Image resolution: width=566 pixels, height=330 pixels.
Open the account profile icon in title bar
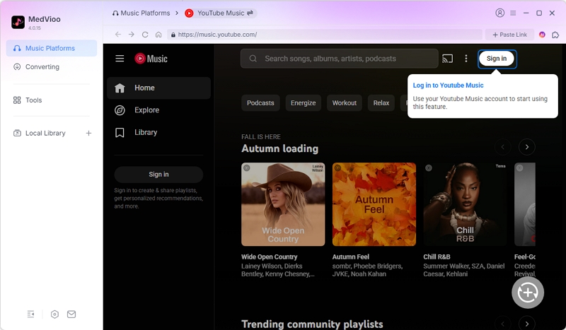499,13
